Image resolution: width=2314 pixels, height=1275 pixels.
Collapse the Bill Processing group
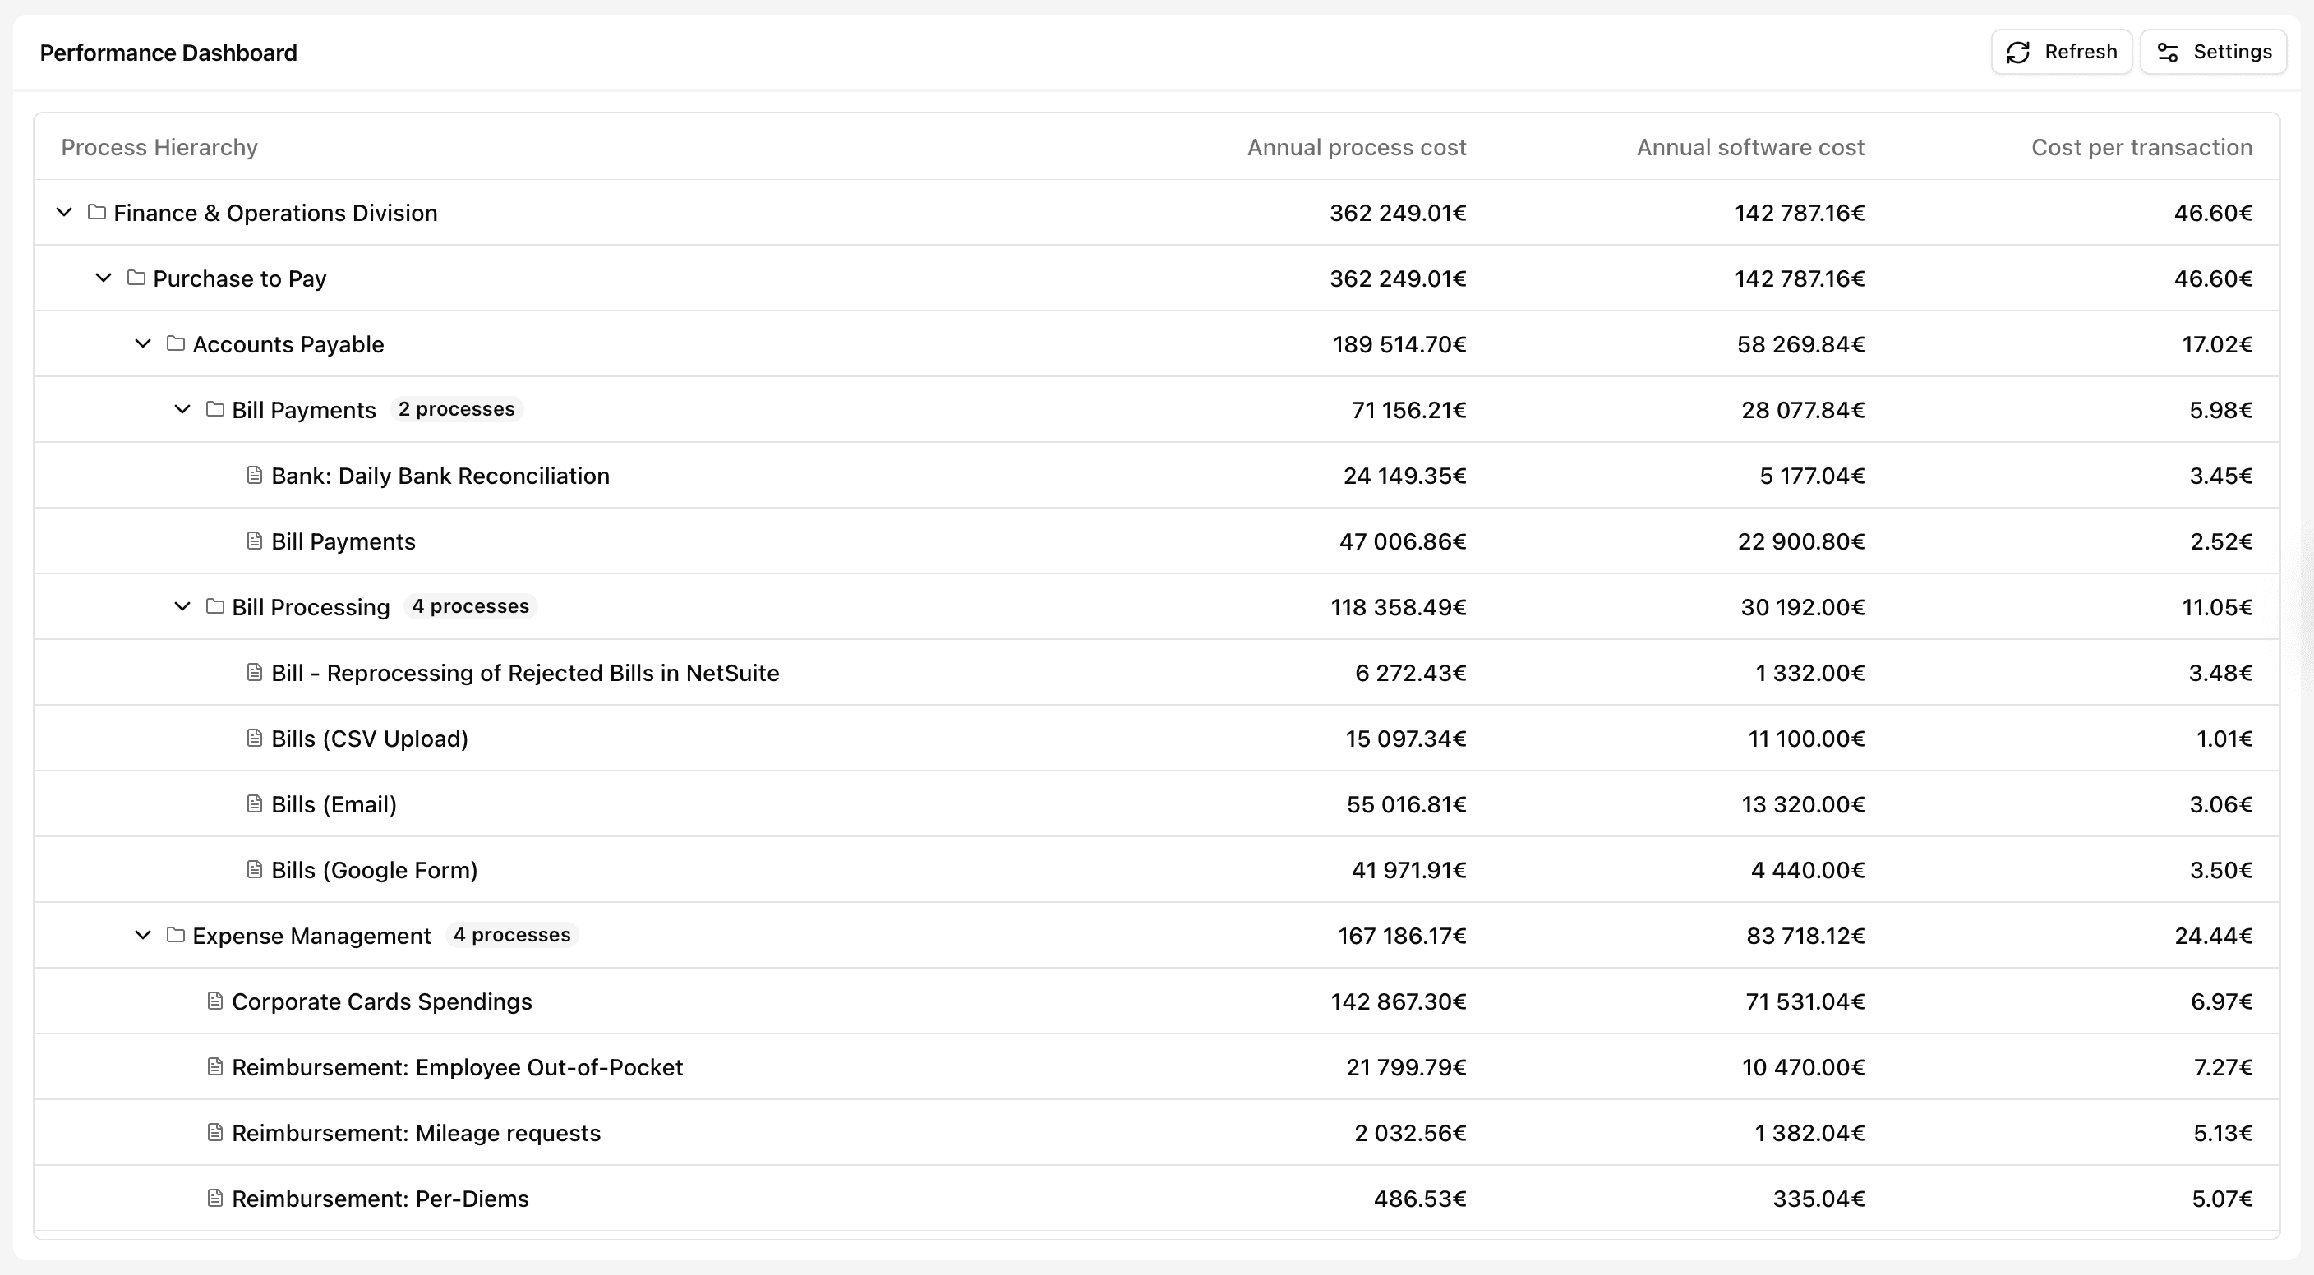(182, 606)
